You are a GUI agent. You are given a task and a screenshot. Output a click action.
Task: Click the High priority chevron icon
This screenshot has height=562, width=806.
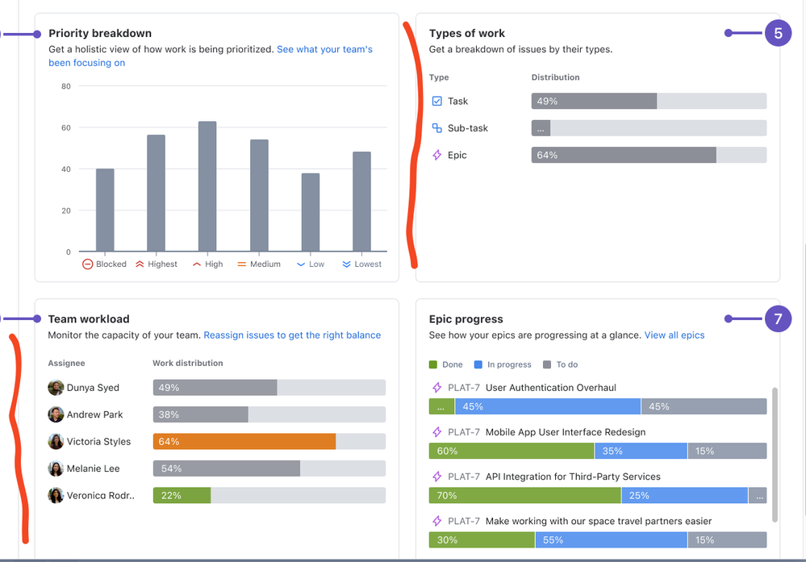196,264
